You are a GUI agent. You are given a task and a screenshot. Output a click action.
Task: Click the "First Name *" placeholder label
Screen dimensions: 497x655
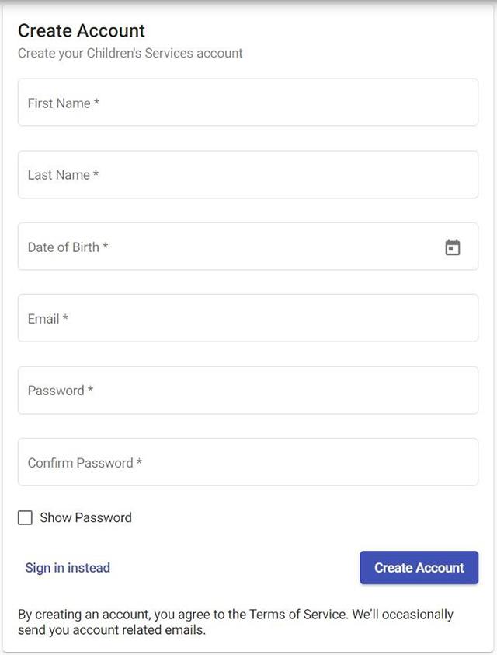[64, 103]
